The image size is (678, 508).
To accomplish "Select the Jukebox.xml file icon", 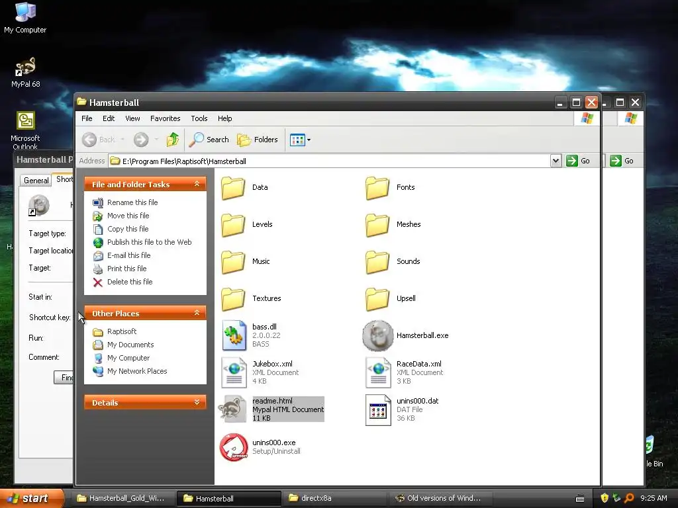I will click(234, 372).
